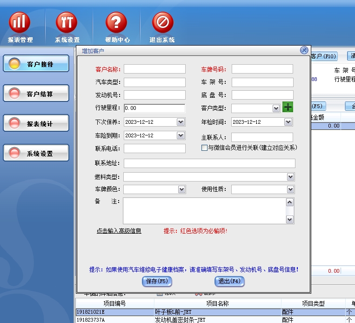Click the 退出系统 icon
The width and height of the screenshot is (355, 323).
[x=162, y=23]
